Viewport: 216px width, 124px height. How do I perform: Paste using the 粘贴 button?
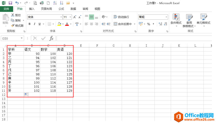click(x=5, y=19)
